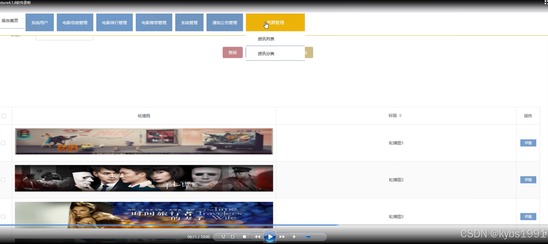Click the blue play button in media player
This screenshot has height=244, width=548.
(x=270, y=237)
